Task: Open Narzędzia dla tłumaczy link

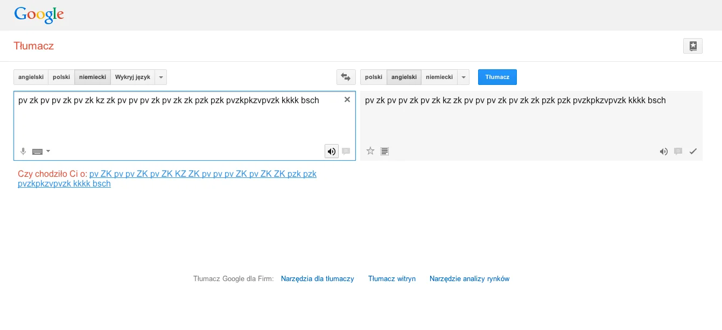Action: tap(318, 278)
